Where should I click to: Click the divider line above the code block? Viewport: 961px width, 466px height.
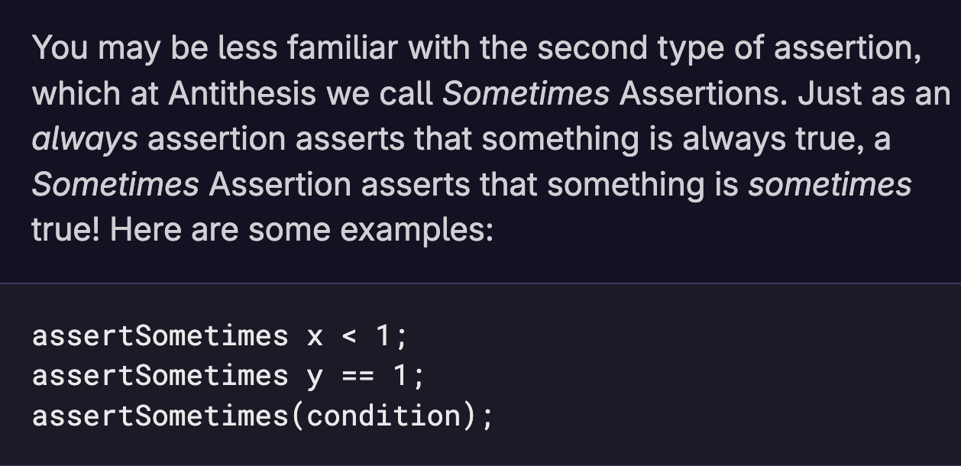480,283
